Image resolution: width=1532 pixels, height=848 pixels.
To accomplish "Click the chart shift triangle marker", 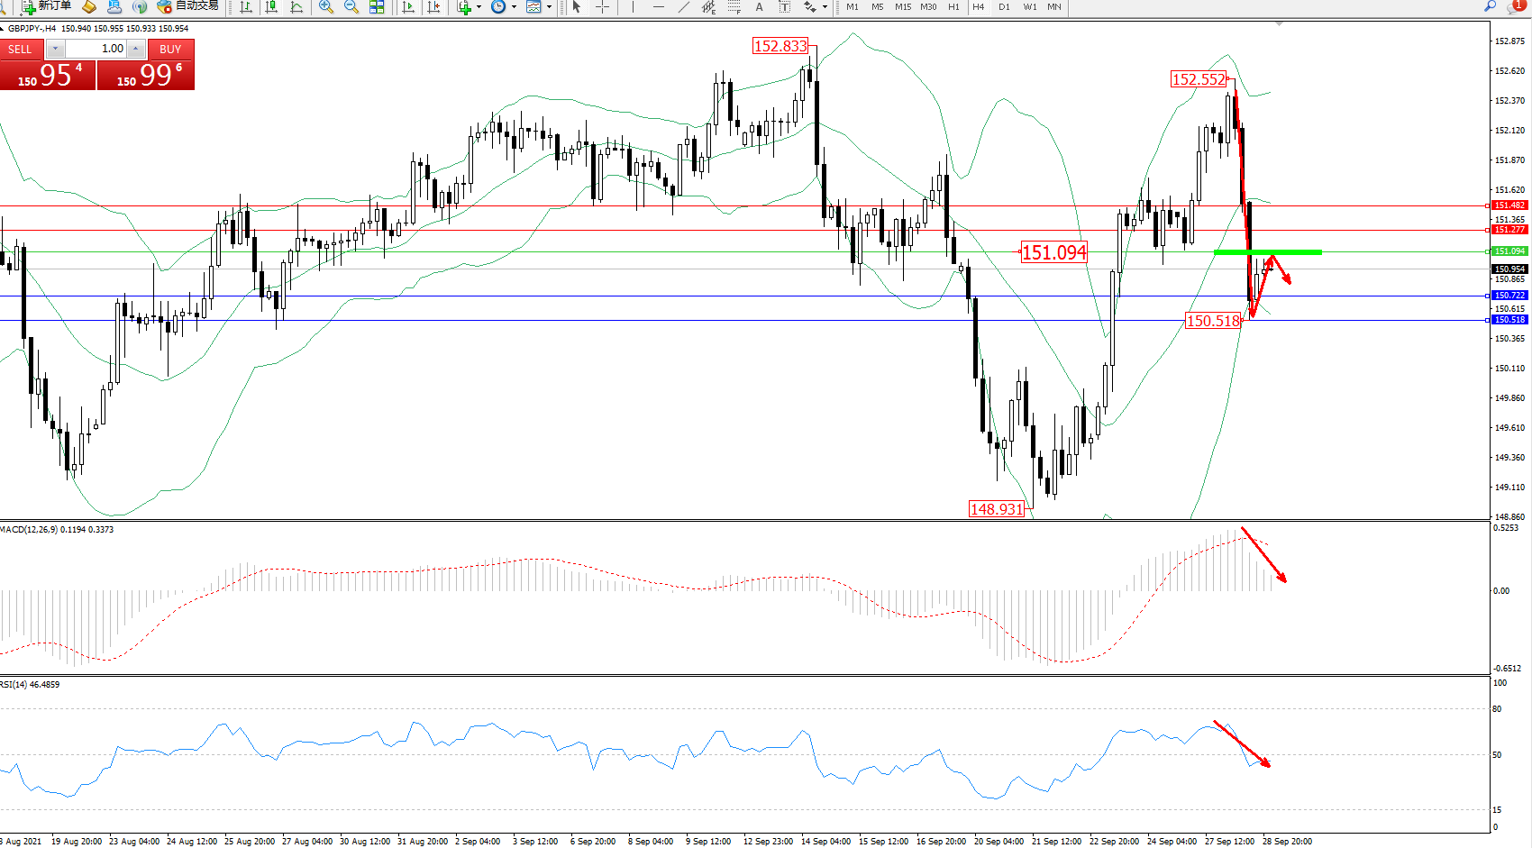I will [x=1279, y=24].
